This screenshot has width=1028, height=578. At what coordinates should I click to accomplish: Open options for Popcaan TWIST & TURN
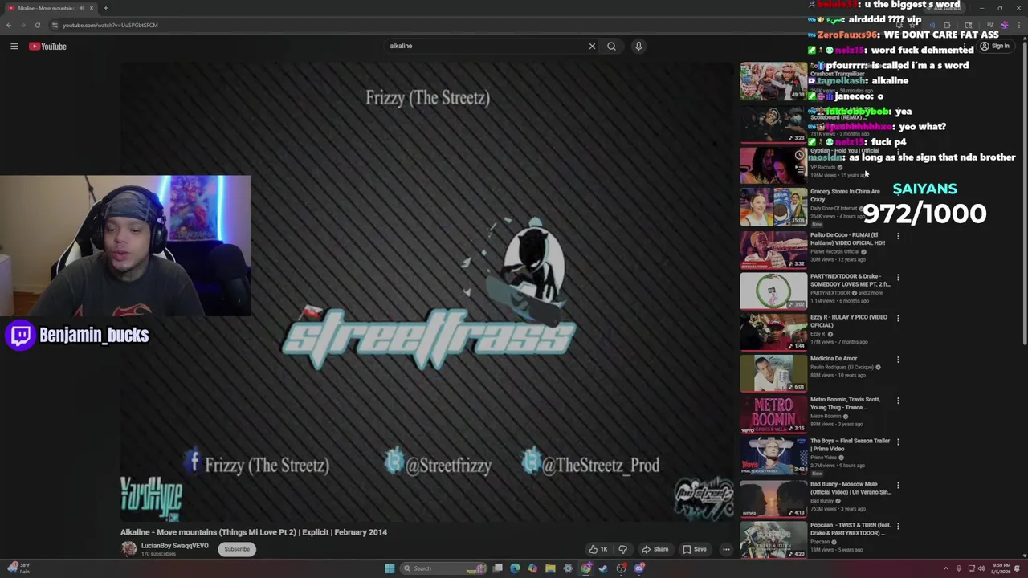[898, 527]
